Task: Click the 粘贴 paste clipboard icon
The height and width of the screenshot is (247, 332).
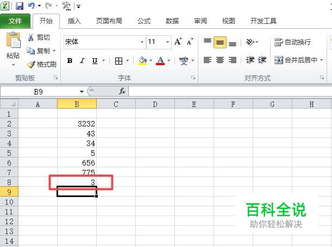Action: [14, 40]
